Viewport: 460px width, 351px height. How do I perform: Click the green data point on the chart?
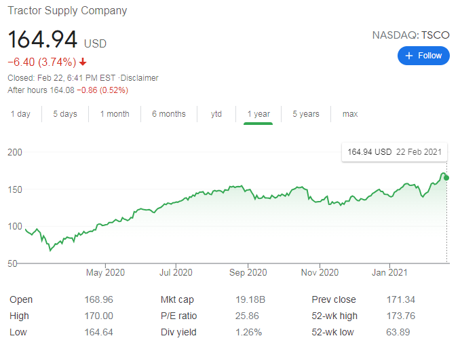pos(446,178)
